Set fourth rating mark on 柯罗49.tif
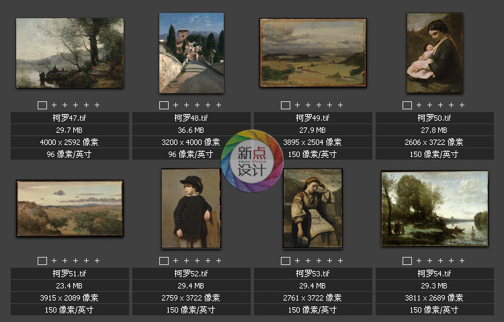The height and width of the screenshot is (322, 504). click(x=330, y=105)
